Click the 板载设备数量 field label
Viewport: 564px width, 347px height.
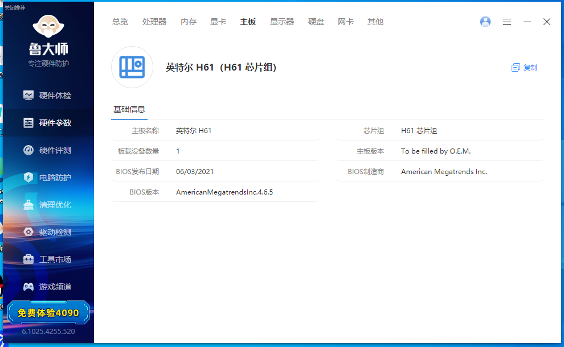point(138,151)
